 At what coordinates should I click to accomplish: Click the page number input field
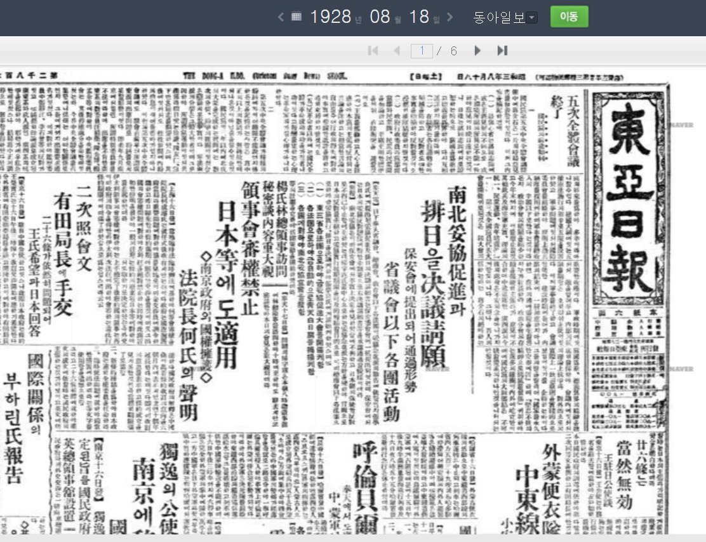click(422, 50)
